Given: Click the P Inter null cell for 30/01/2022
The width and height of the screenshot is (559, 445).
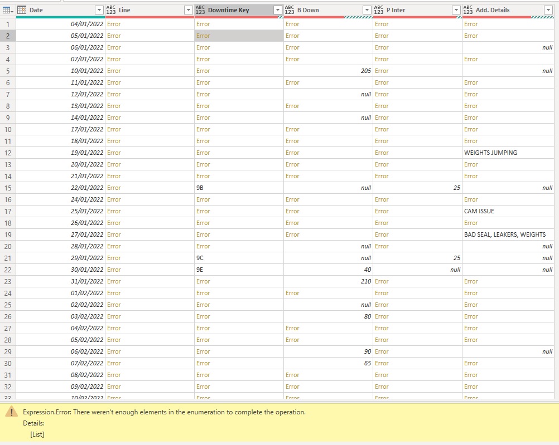Looking at the screenshot, I should click(417, 270).
